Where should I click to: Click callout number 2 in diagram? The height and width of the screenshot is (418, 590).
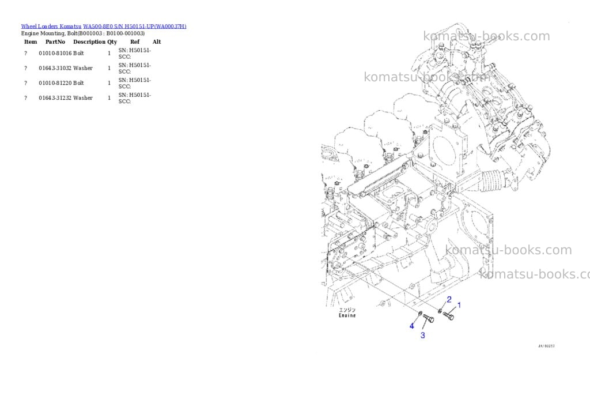(449, 300)
